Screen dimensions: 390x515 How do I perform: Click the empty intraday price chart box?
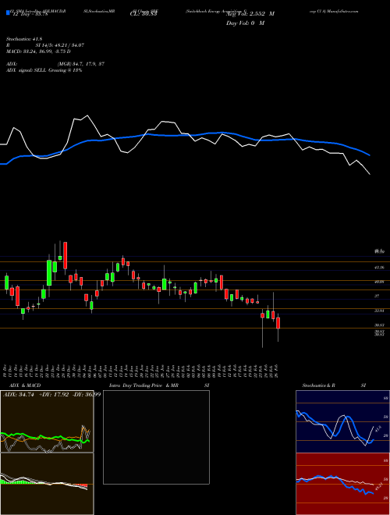(156, 437)
